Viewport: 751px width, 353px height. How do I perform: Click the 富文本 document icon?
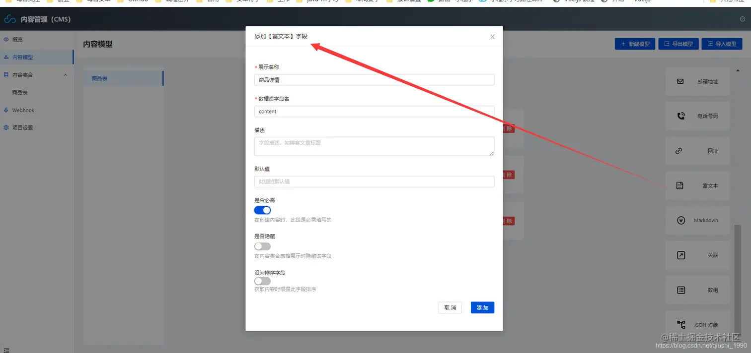pos(680,185)
